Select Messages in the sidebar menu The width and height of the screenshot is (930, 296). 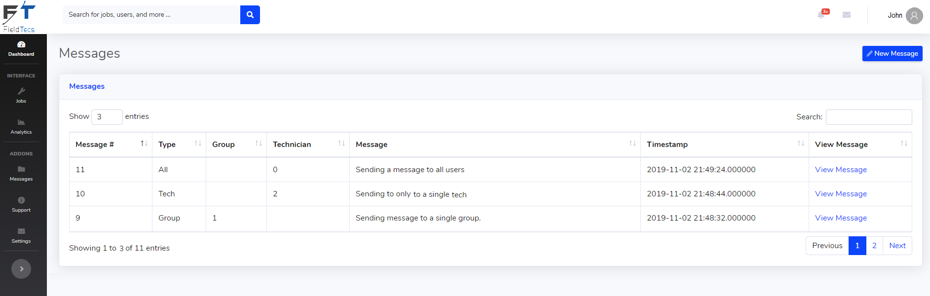pyautogui.click(x=21, y=173)
